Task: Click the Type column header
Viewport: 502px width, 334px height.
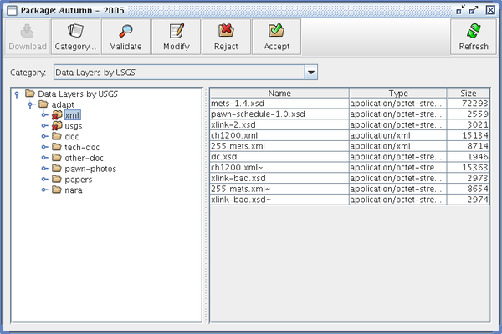Action: [x=397, y=93]
